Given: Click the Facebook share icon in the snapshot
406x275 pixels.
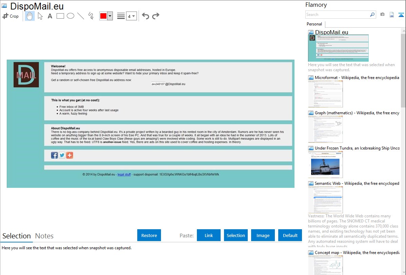Looking at the screenshot, I should [54, 155].
